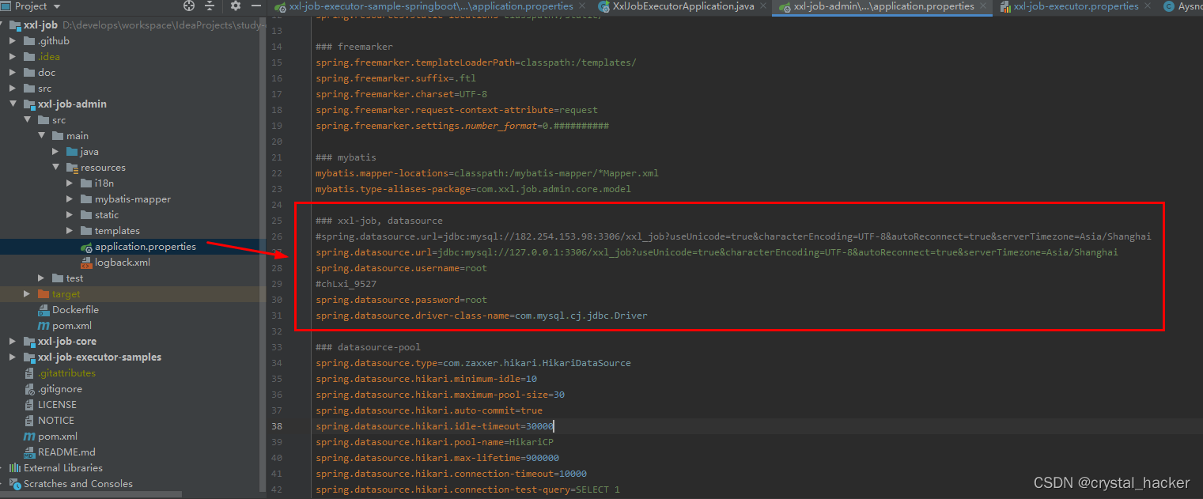Switch to XxlJobExecutorApplication.java tab
This screenshot has height=499, width=1203.
click(683, 6)
